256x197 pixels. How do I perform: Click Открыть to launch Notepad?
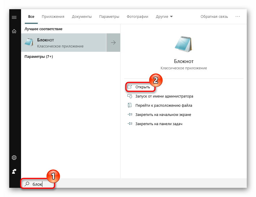click(x=142, y=87)
